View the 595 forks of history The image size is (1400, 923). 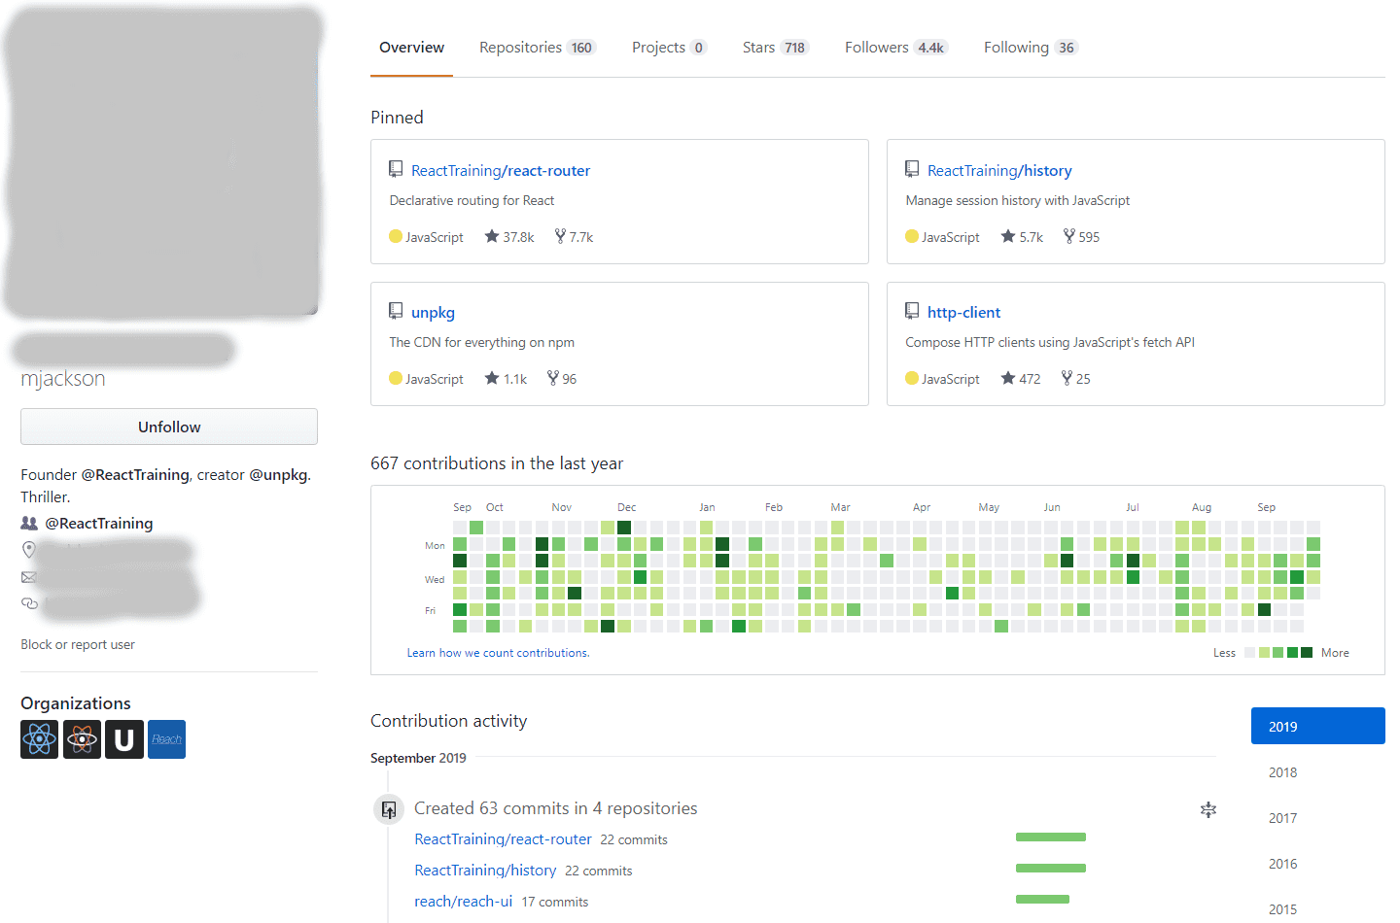(x=1081, y=236)
